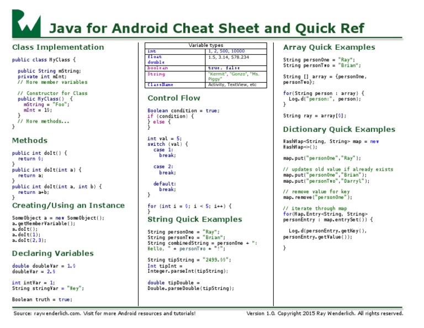Click 'double doubleVar = 1.0' line
The width and height of the screenshot is (424, 328).
tap(44, 266)
